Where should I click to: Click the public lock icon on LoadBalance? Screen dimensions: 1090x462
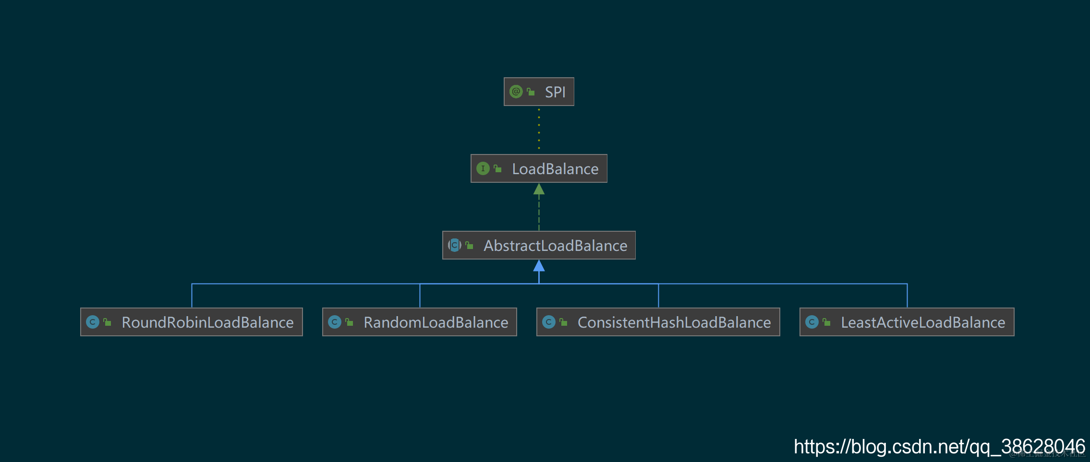[497, 168]
